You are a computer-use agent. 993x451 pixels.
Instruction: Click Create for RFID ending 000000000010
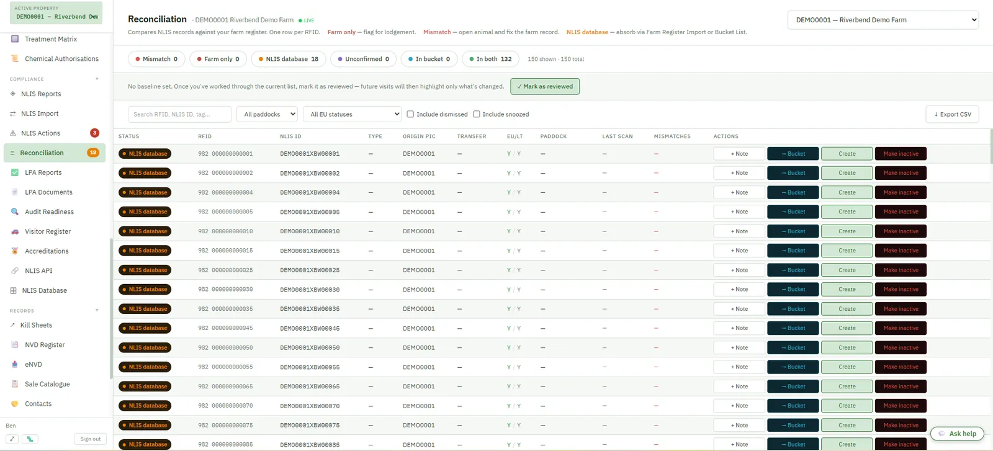(x=847, y=231)
